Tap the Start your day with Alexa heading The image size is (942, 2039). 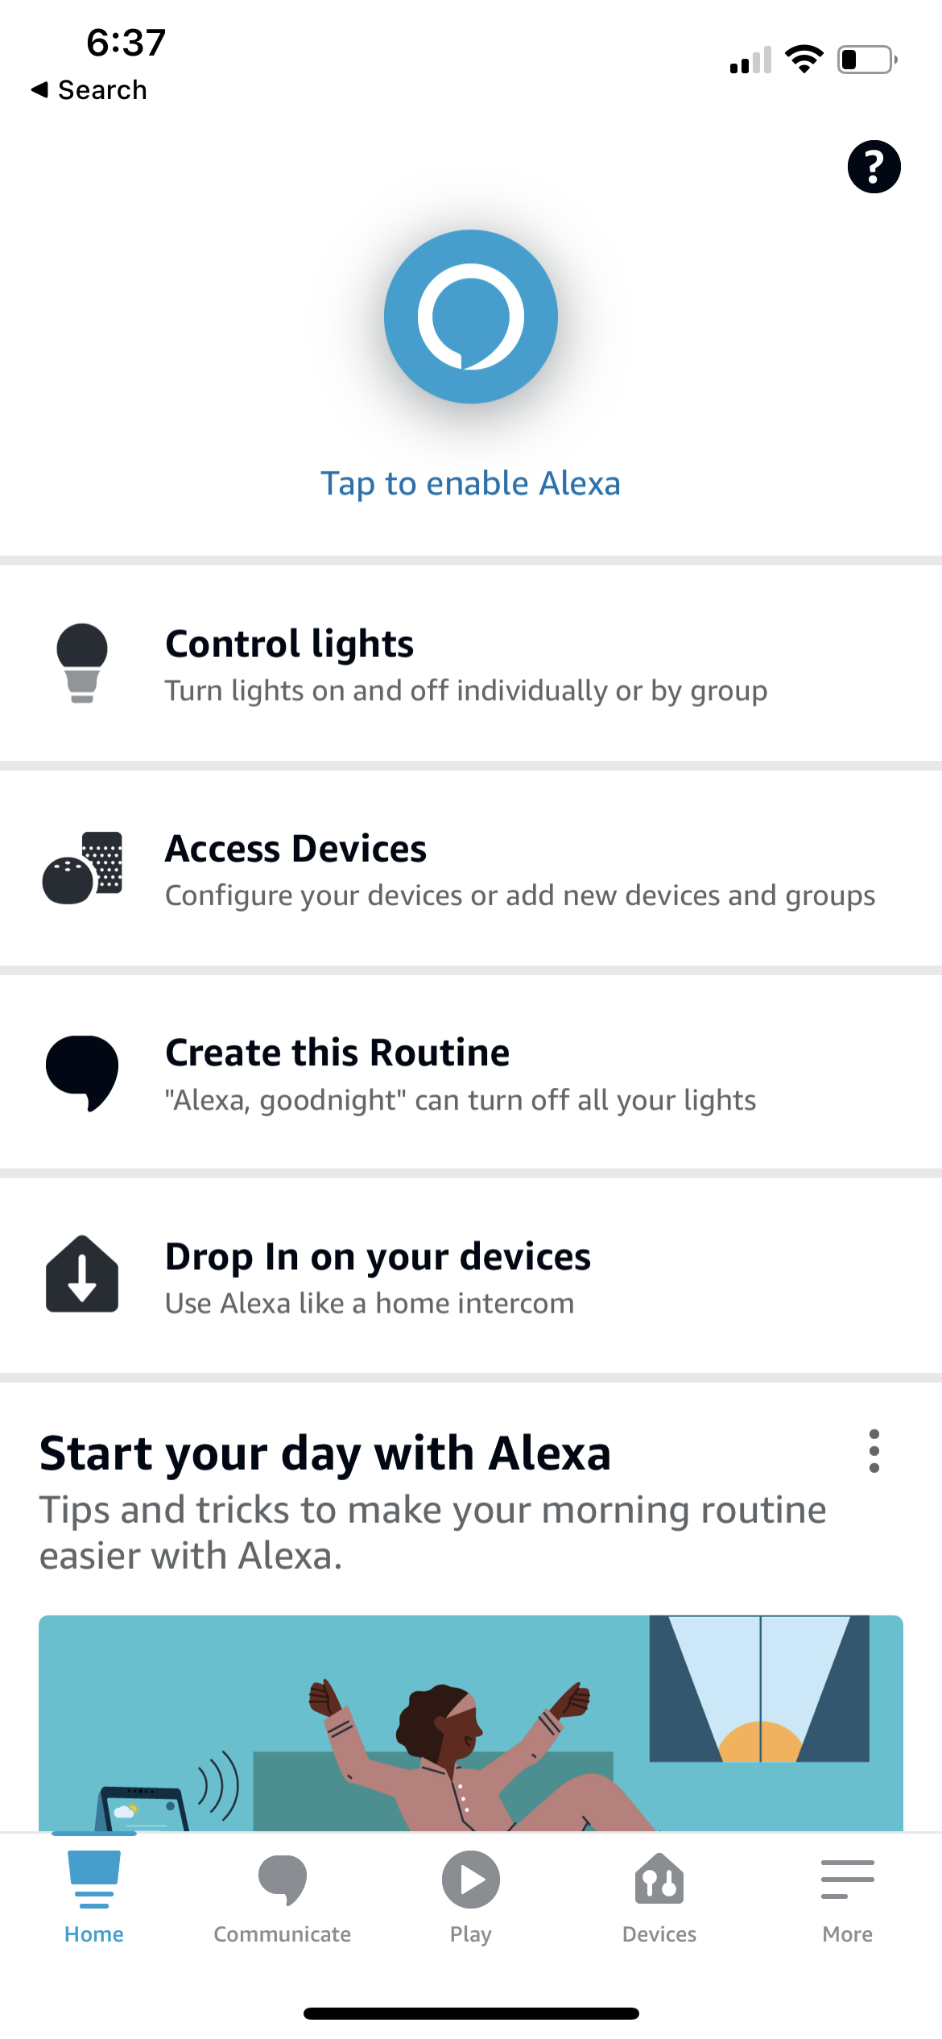pyautogui.click(x=325, y=1454)
